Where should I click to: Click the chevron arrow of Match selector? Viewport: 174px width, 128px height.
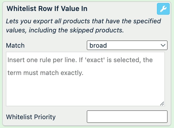point(163,45)
